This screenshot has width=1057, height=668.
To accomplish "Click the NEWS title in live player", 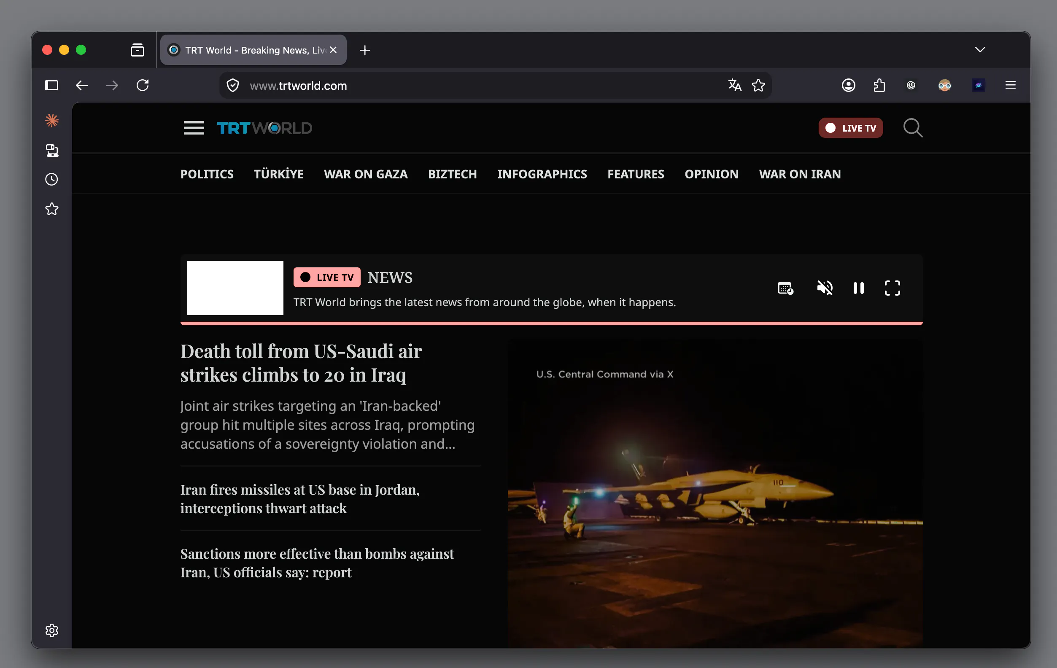I will pos(390,277).
